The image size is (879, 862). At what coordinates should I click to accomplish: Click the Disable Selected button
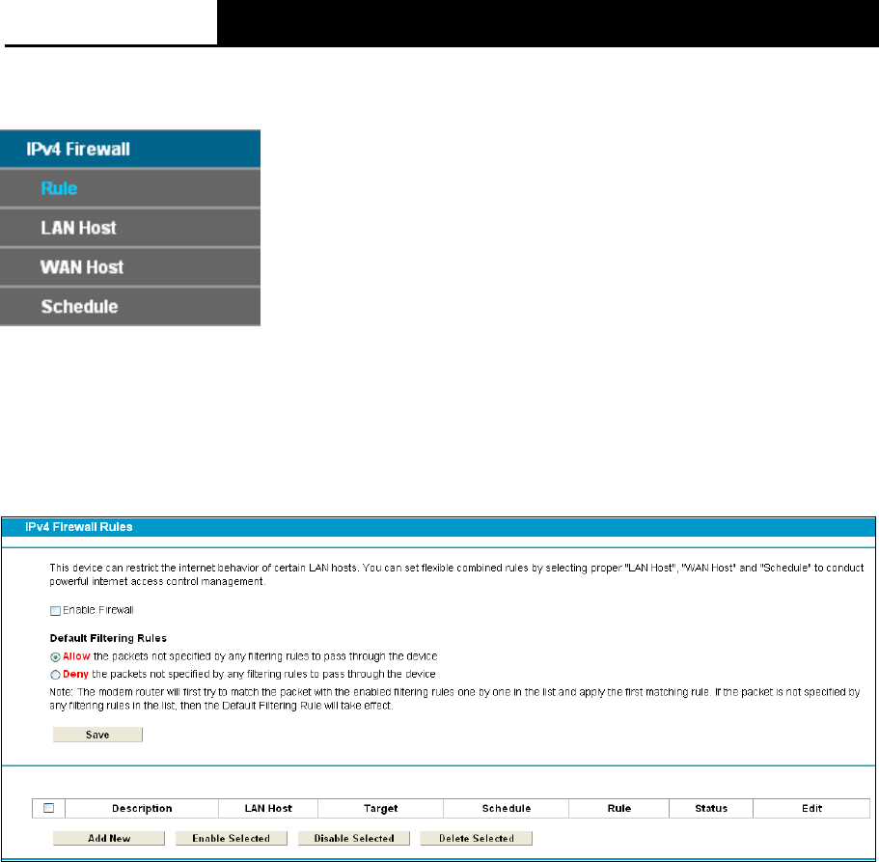(354, 838)
